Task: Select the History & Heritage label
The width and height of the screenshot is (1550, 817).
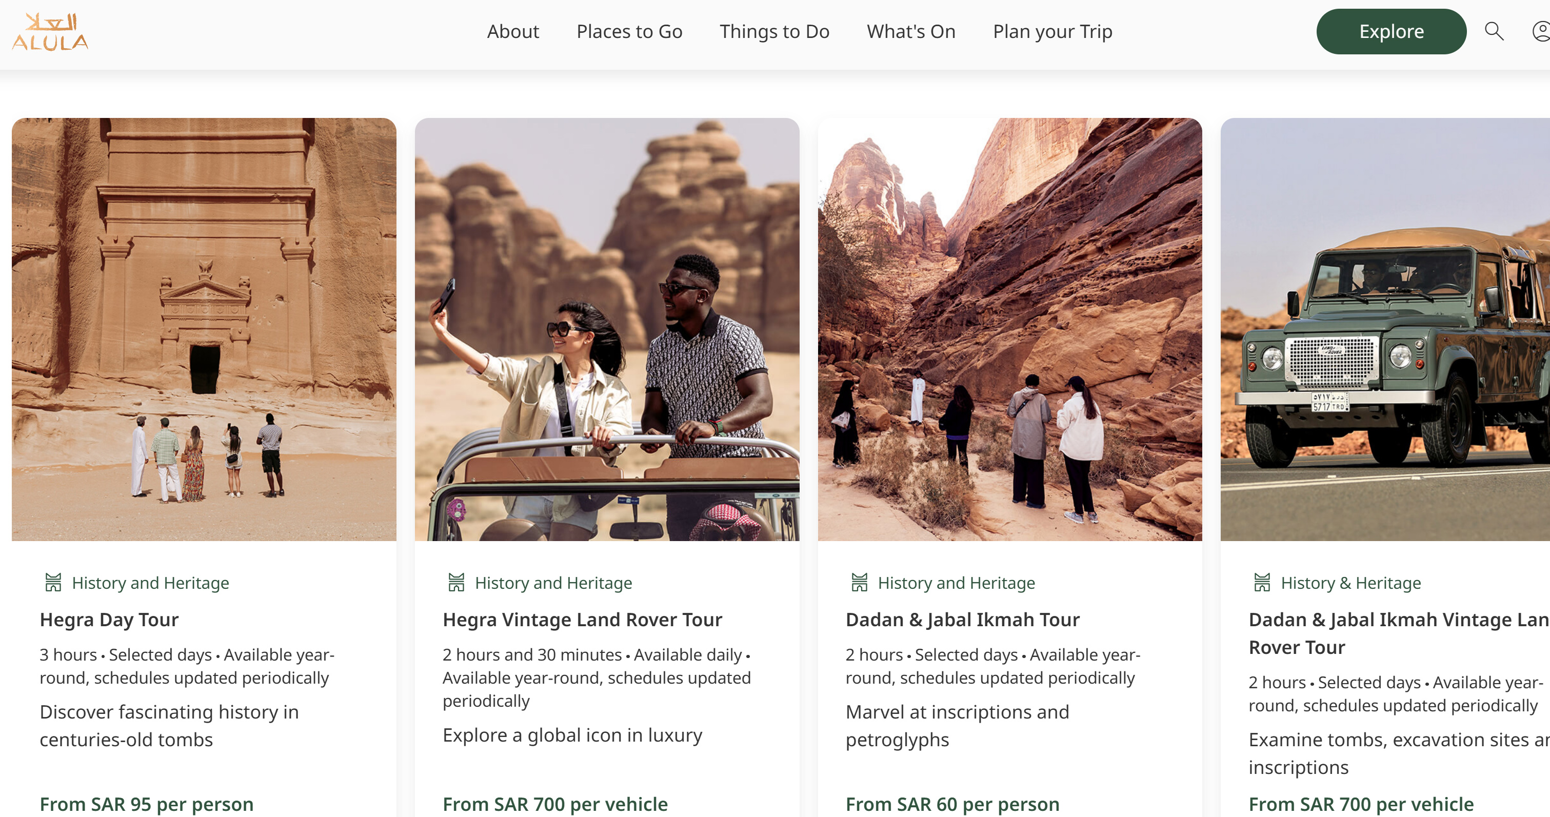Action: point(1351,583)
